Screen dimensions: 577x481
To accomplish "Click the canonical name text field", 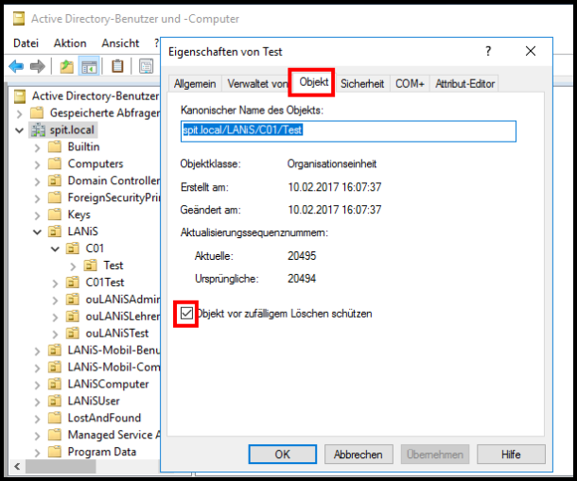I will (x=348, y=130).
